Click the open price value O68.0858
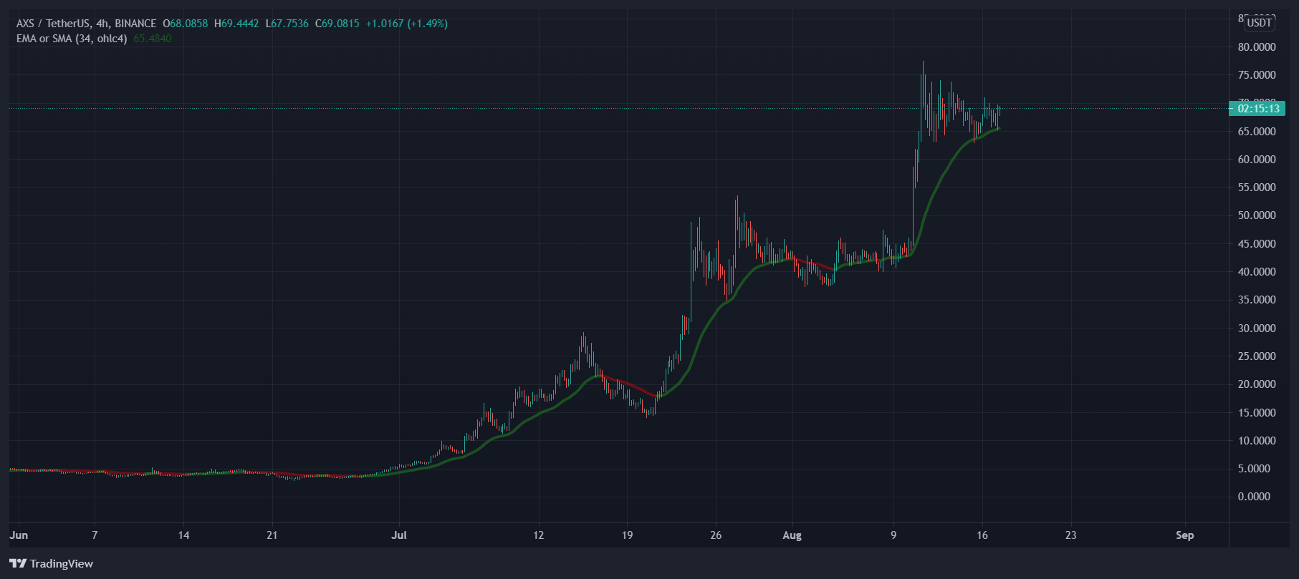This screenshot has width=1299, height=579. click(x=186, y=24)
